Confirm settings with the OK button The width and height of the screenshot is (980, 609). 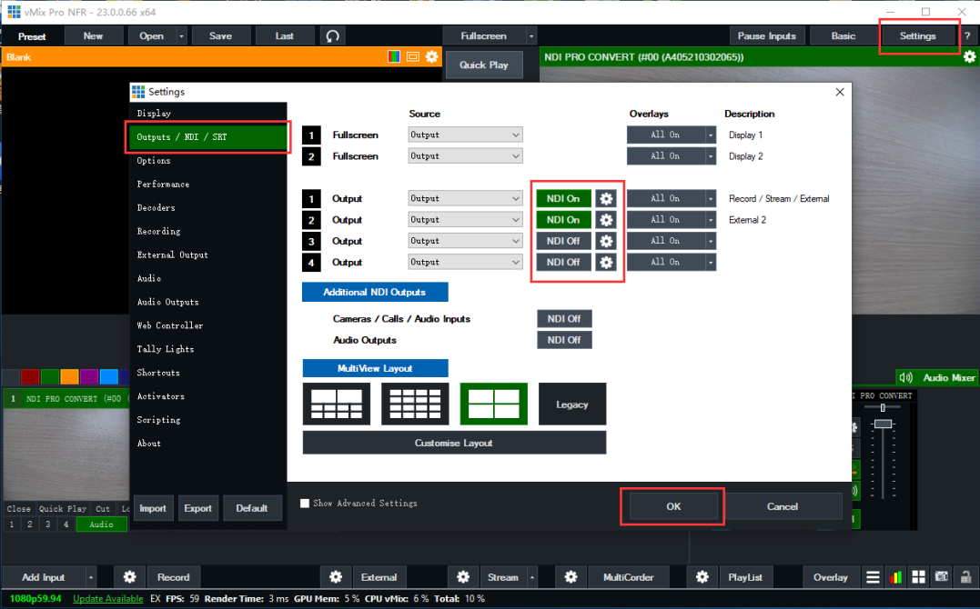click(673, 506)
